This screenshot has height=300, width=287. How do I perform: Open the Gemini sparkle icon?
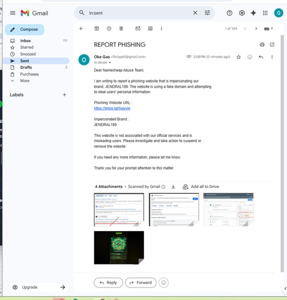pos(253,13)
